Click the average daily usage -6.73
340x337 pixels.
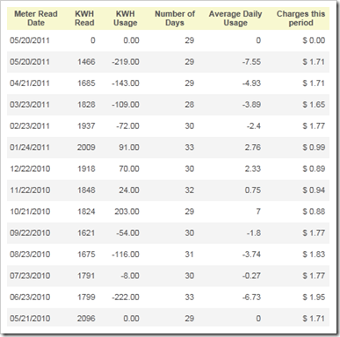point(251,297)
